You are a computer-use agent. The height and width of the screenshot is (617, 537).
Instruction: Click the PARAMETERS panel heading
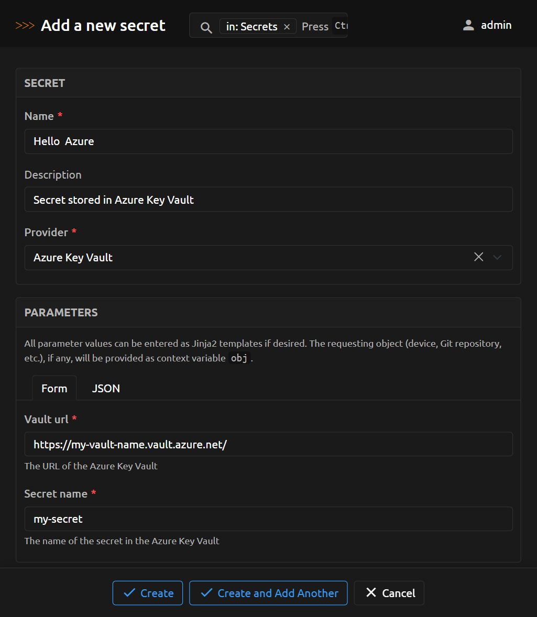(61, 313)
